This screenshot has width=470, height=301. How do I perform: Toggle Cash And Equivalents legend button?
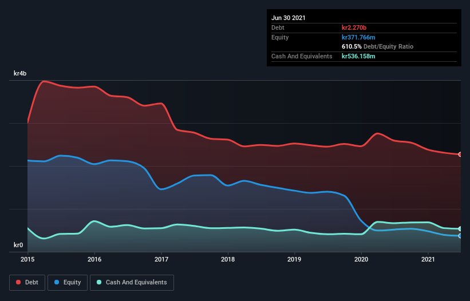132,283
